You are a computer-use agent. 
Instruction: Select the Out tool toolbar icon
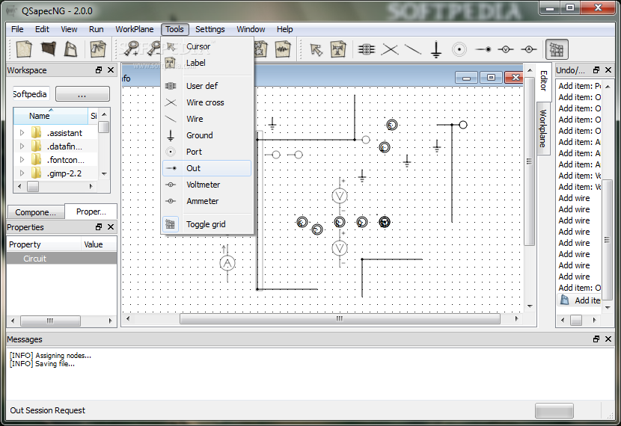(x=483, y=49)
